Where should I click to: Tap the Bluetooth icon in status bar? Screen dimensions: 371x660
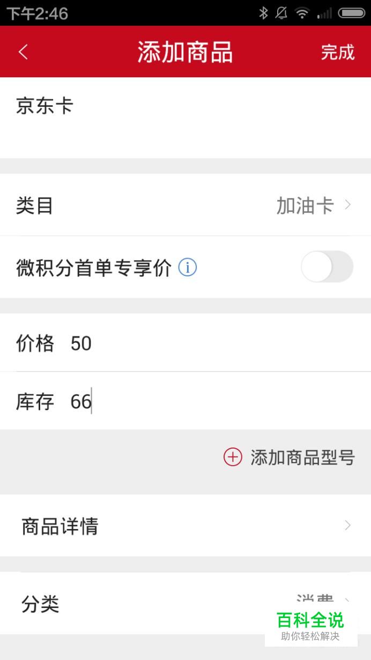pos(263,13)
